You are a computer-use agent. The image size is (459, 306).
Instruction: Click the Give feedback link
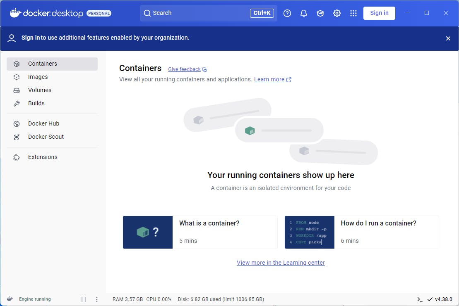pos(184,69)
